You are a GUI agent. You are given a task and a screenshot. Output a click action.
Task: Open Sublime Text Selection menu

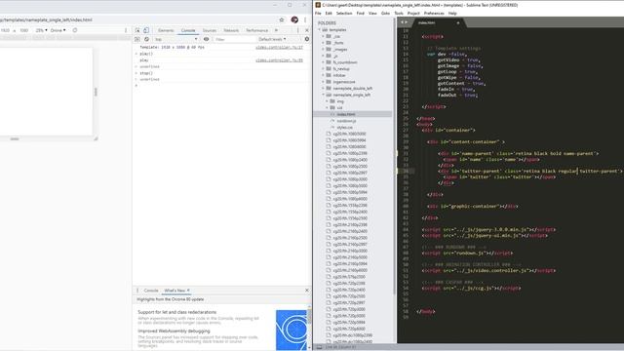click(x=344, y=13)
